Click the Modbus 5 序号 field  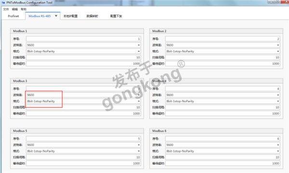tap(83, 138)
